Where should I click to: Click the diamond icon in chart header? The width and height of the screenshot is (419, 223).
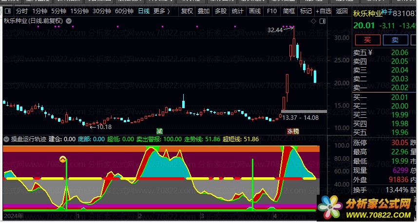pyautogui.click(x=313, y=21)
